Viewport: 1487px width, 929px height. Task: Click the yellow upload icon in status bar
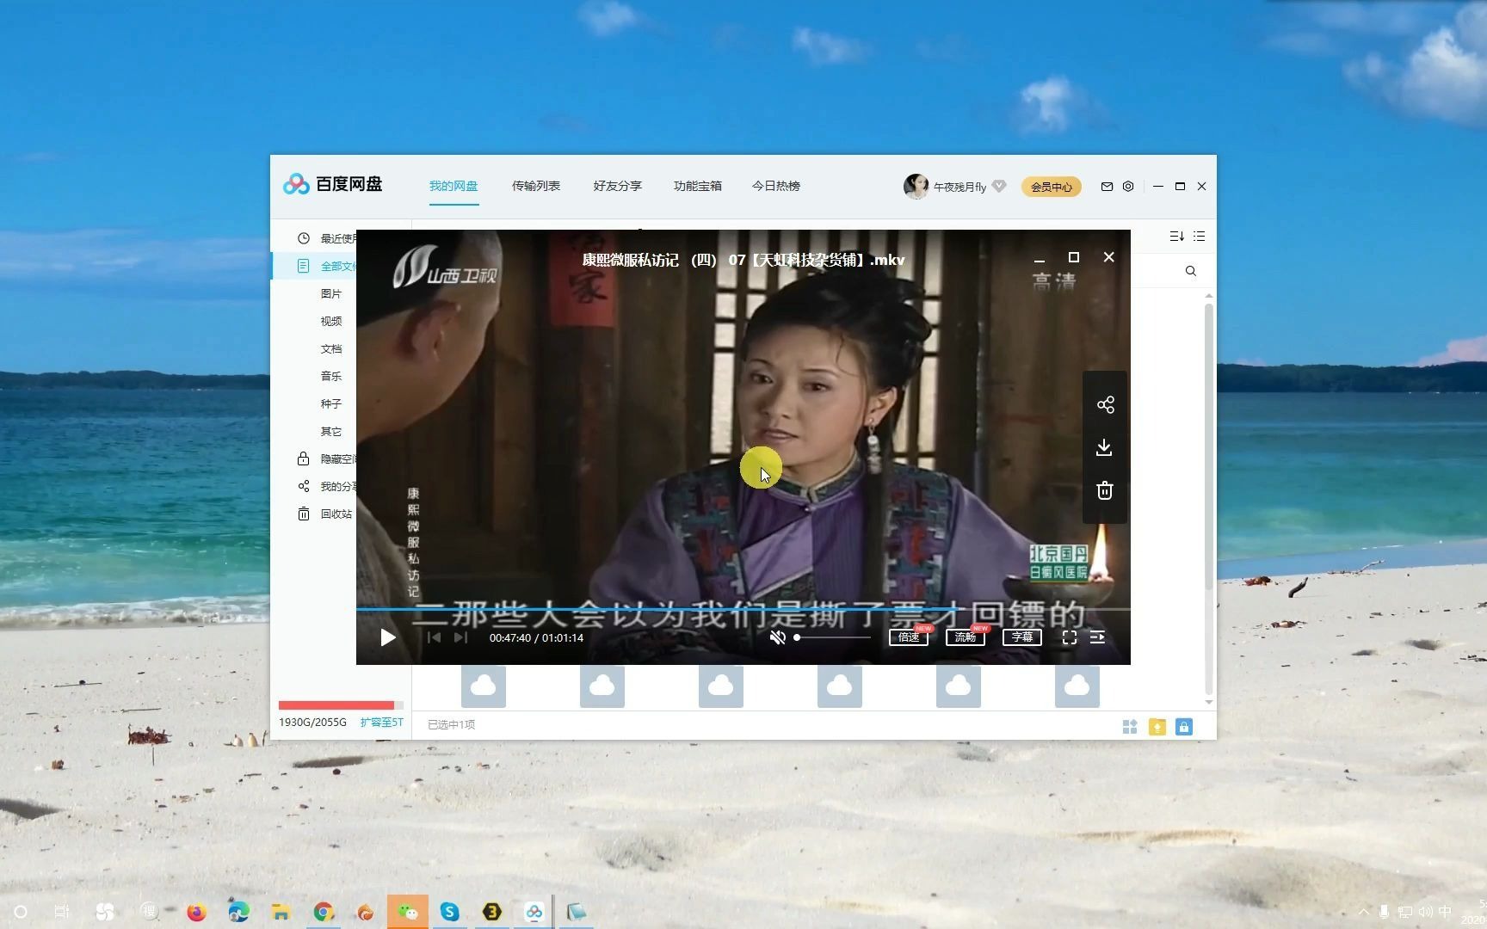(1157, 727)
